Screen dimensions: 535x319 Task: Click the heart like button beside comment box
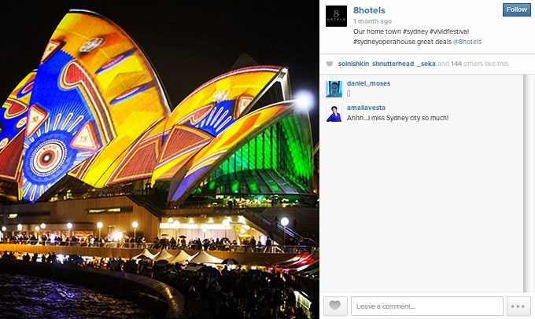point(335,306)
